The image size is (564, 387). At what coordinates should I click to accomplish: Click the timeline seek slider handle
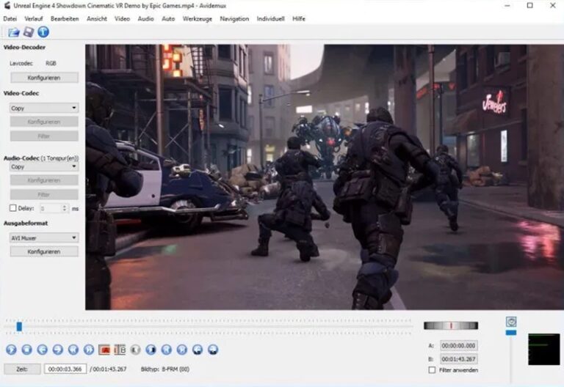coord(19,326)
